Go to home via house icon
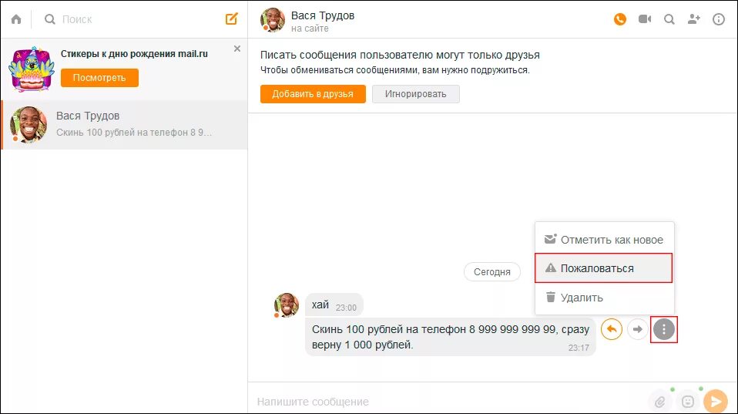 point(16,19)
